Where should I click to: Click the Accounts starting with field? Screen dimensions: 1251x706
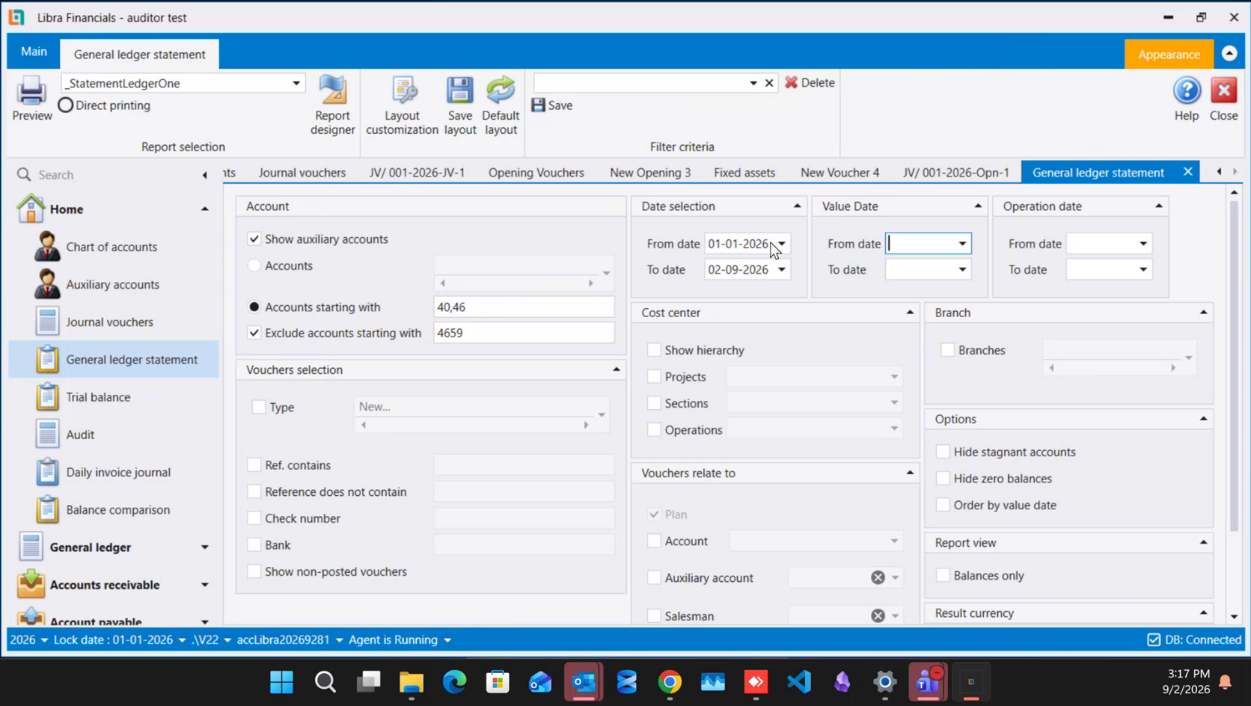coord(524,307)
